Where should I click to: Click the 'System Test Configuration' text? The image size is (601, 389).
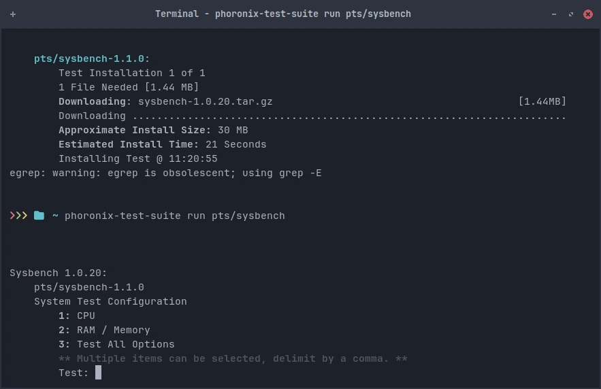pos(110,302)
